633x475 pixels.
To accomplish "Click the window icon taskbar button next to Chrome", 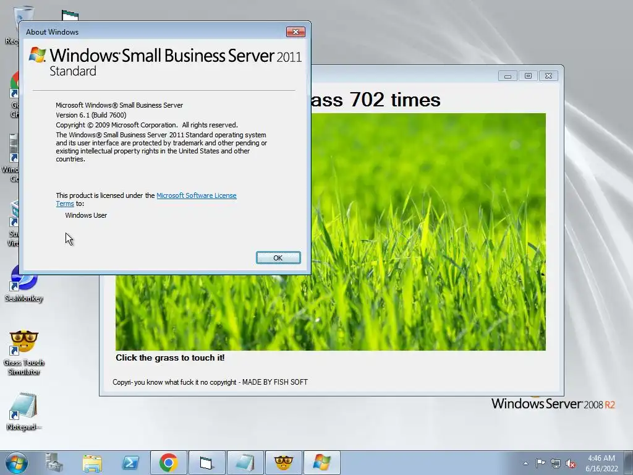I will tap(206, 463).
